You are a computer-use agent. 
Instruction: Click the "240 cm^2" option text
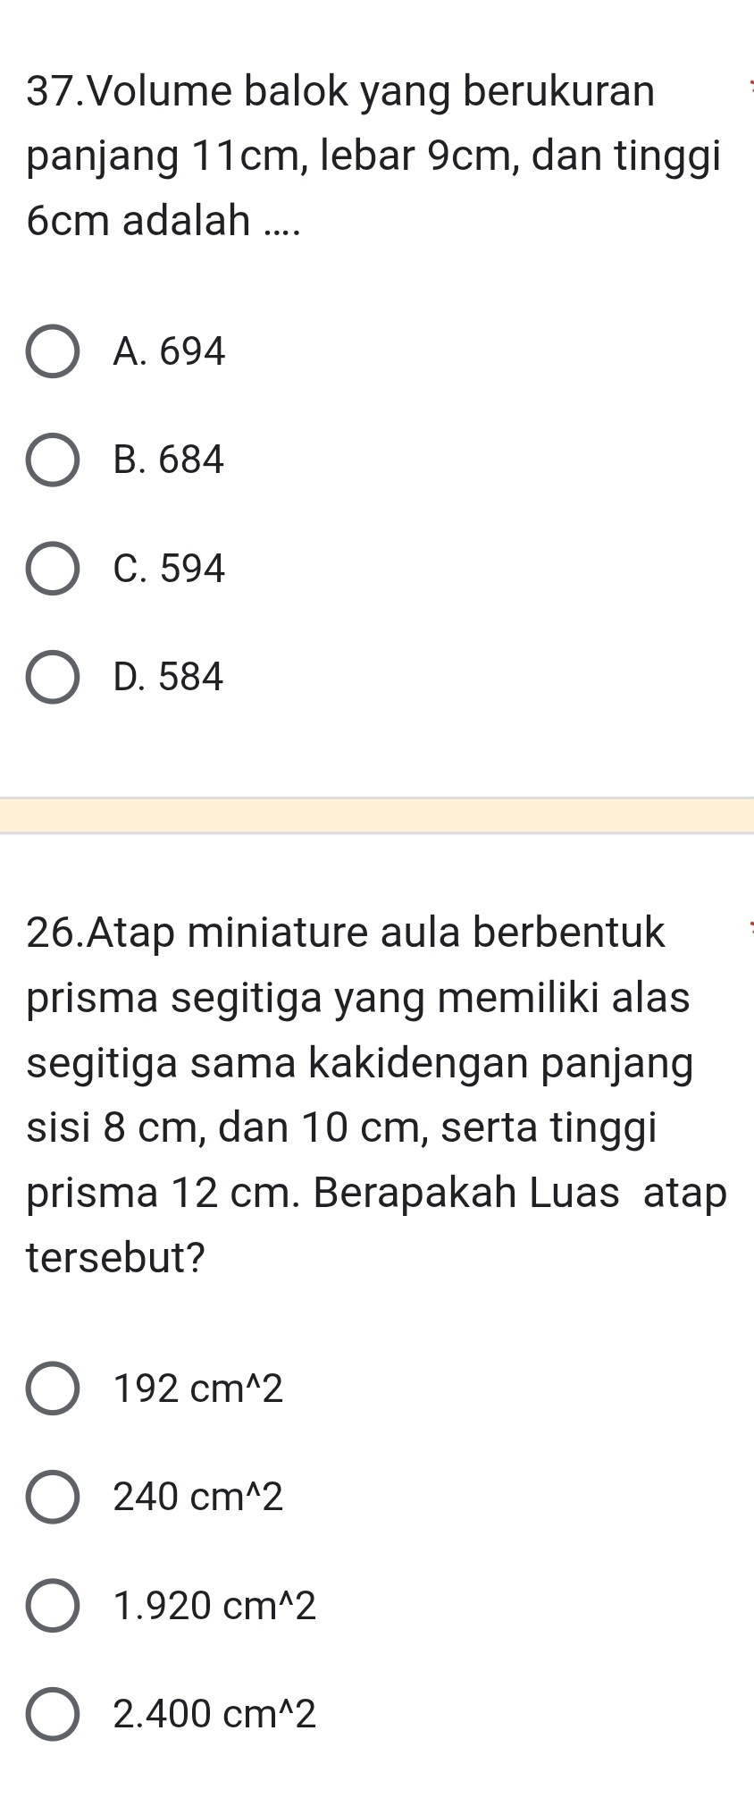pos(198,1497)
